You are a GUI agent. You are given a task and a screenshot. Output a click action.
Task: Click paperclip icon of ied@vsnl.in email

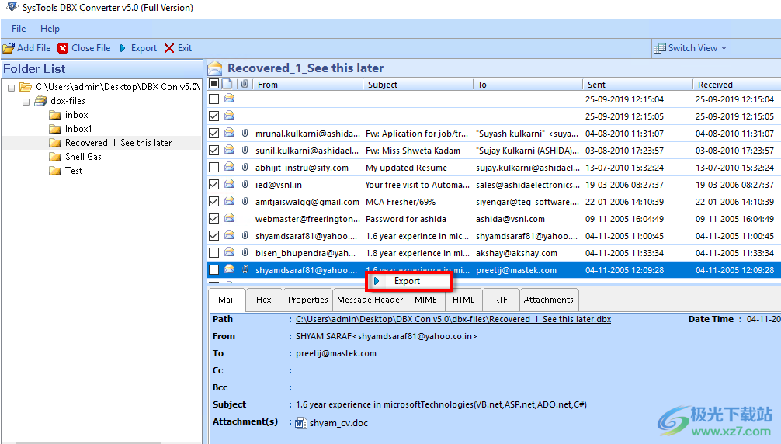[245, 184]
